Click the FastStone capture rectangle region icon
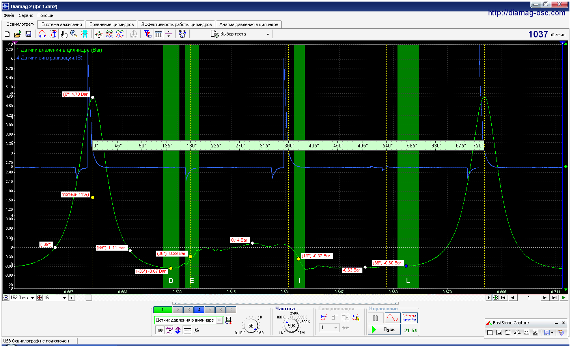The height and width of the screenshot is (346, 571). (x=508, y=333)
